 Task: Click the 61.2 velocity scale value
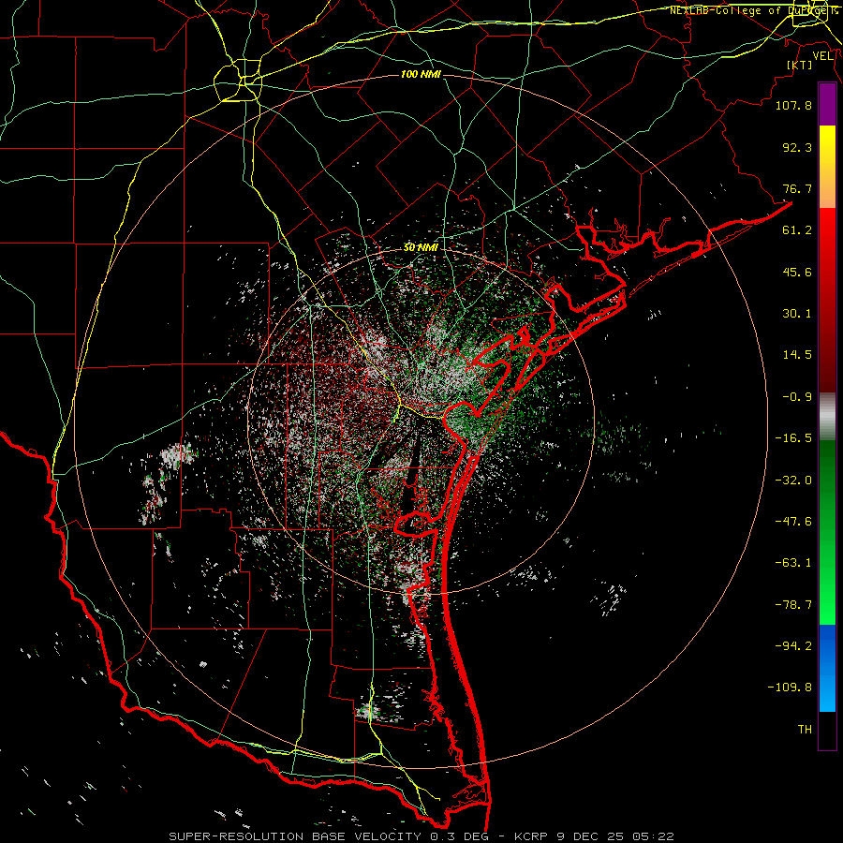tap(797, 230)
